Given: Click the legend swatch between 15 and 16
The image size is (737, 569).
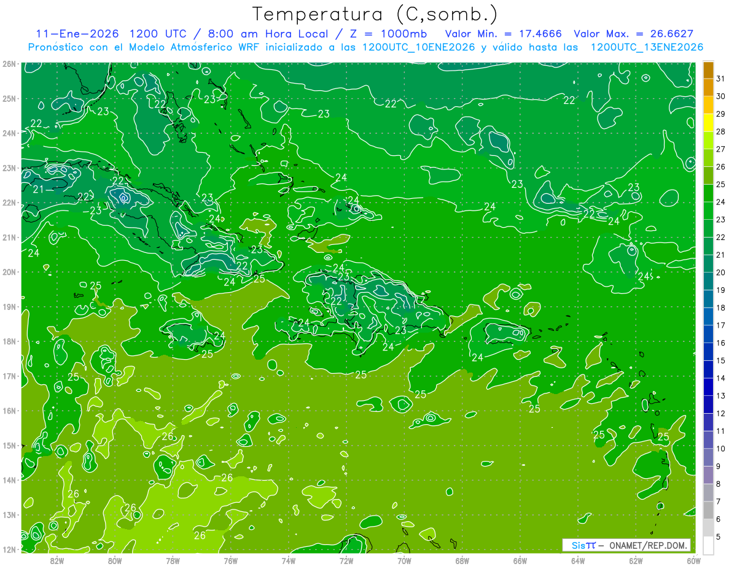Looking at the screenshot, I should coord(708,352).
